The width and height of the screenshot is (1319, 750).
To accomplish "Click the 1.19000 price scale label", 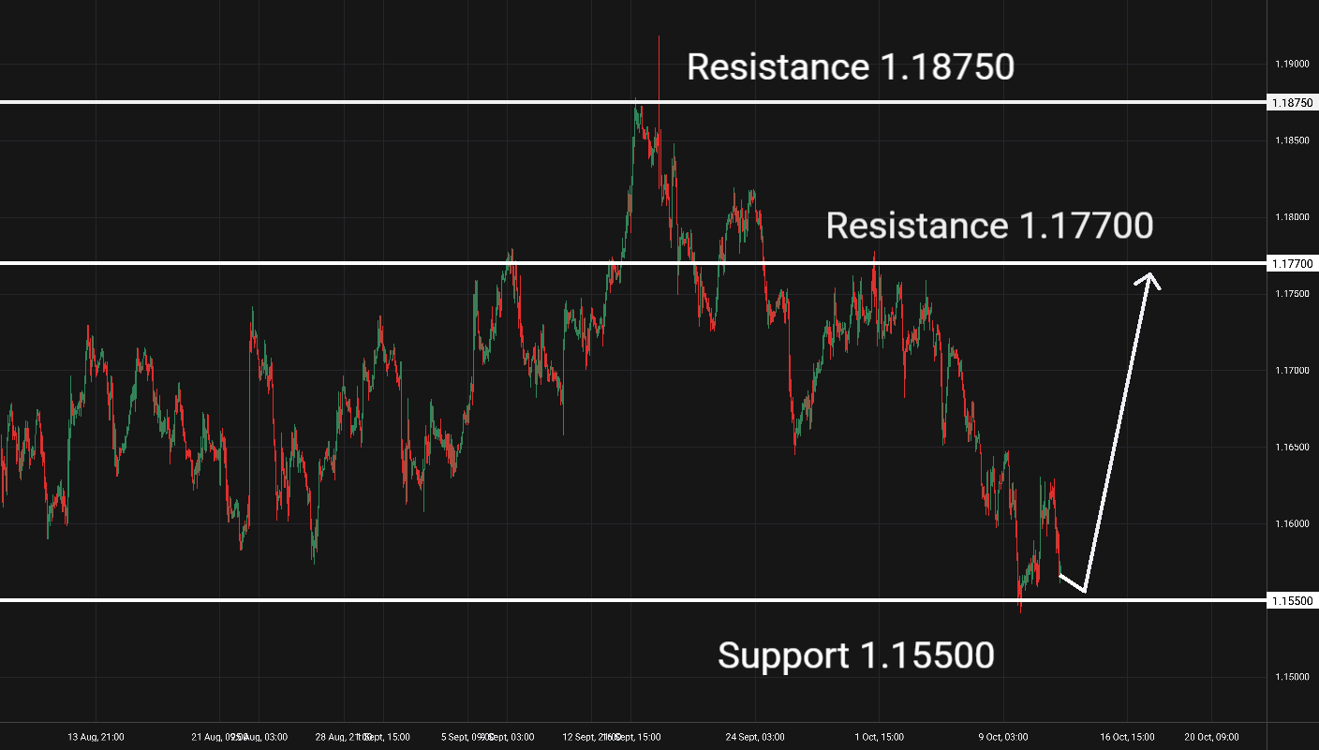I will click(1292, 64).
